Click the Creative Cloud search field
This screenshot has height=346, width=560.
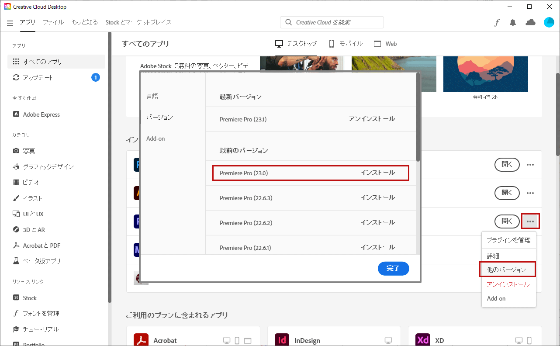coord(332,22)
